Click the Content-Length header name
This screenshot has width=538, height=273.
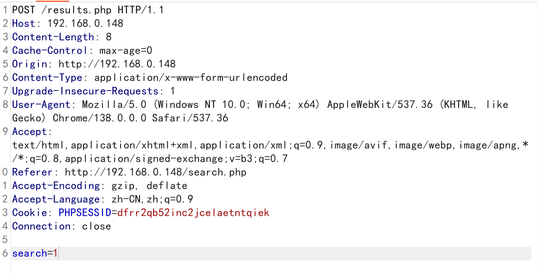(x=53, y=36)
